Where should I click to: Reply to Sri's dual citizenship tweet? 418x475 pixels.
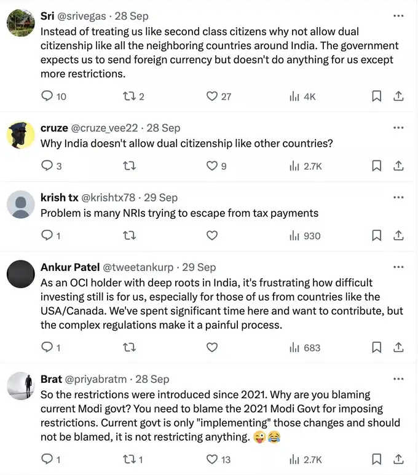47,96
